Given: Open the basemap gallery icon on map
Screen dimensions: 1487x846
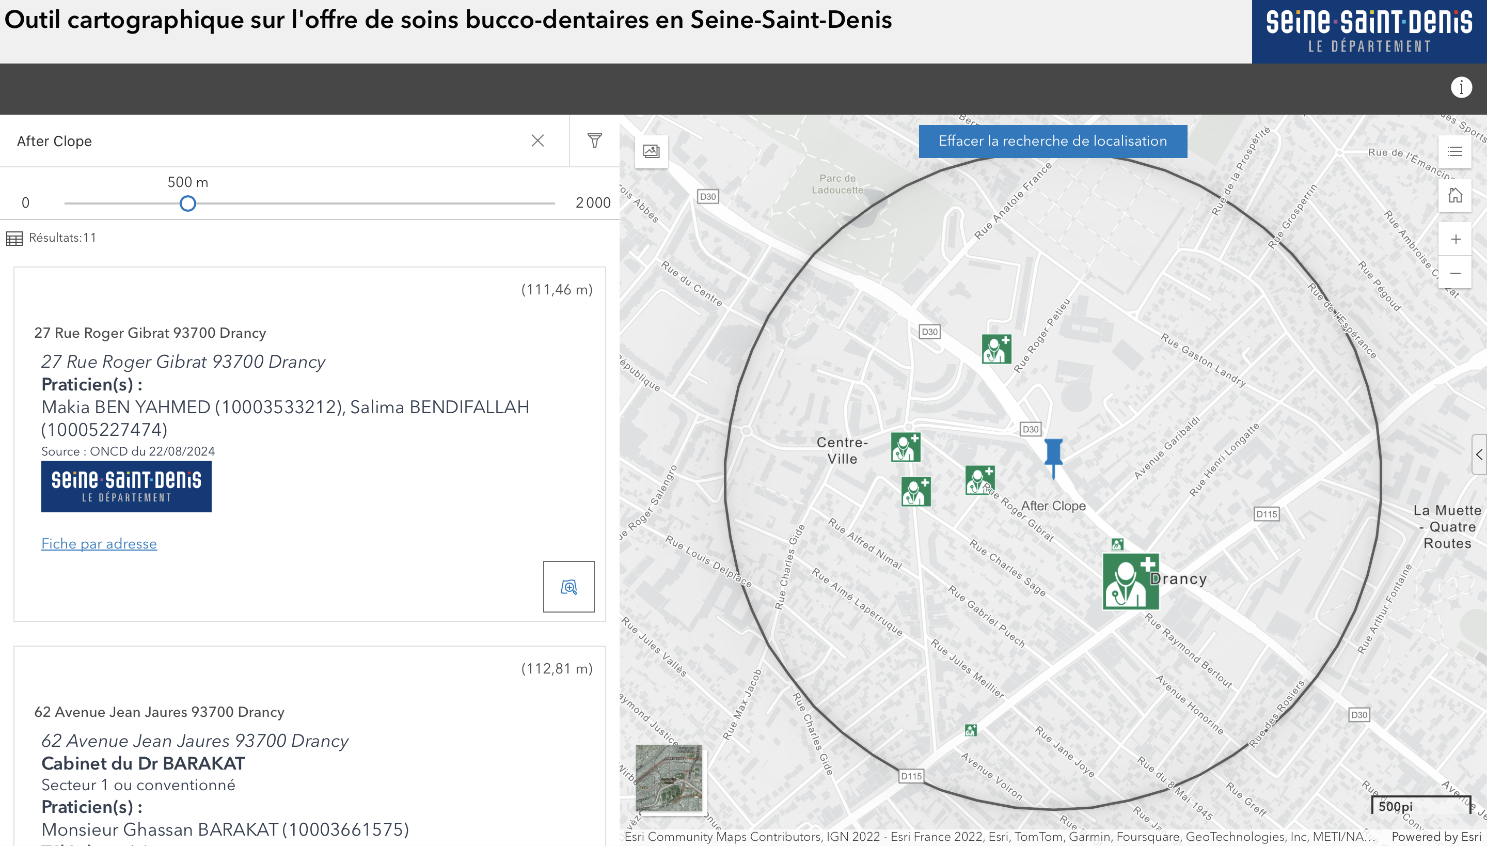Looking at the screenshot, I should tap(651, 152).
